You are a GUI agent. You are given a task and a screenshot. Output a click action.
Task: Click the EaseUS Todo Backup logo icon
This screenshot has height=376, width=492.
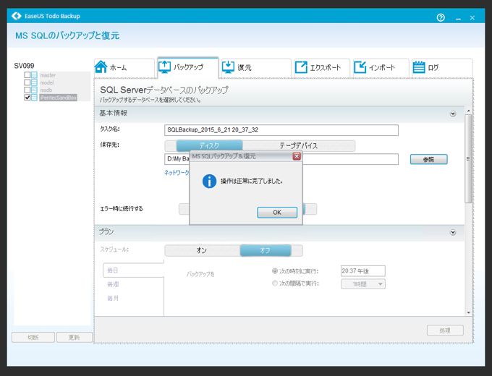click(x=17, y=16)
